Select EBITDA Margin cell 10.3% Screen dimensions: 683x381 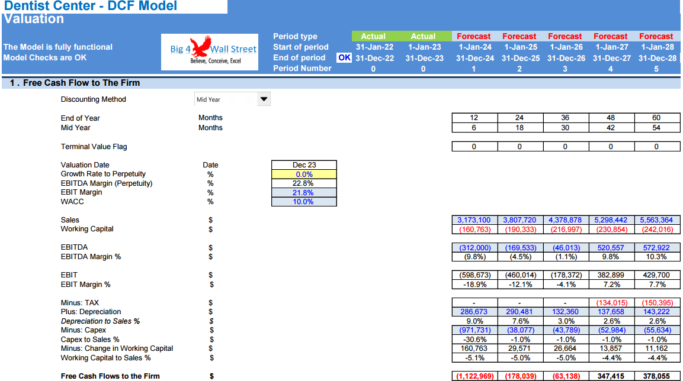[658, 257]
